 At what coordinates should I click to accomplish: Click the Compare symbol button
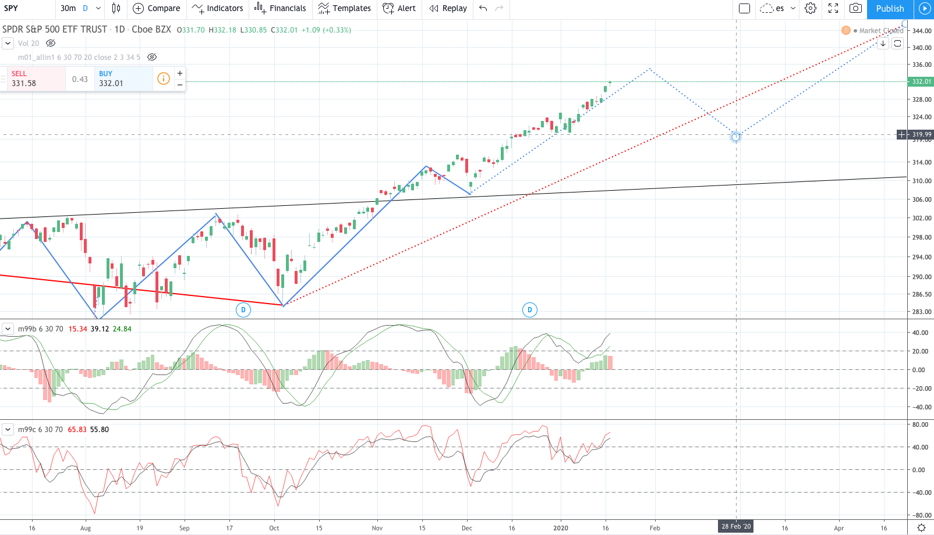click(157, 8)
